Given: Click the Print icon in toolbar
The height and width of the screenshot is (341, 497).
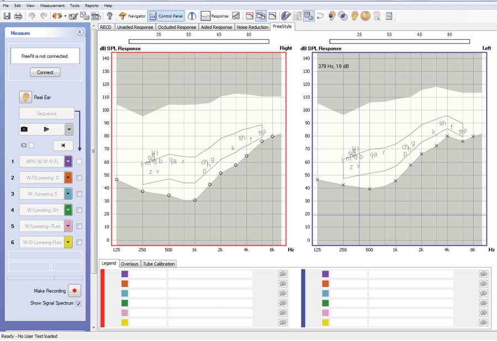Looking at the screenshot, I should (x=18, y=16).
